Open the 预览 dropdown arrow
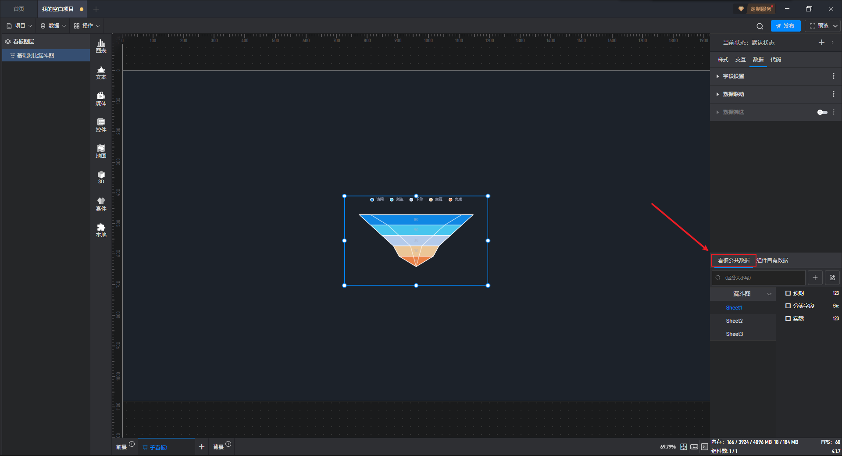Screen dimensions: 842x456 835,26
